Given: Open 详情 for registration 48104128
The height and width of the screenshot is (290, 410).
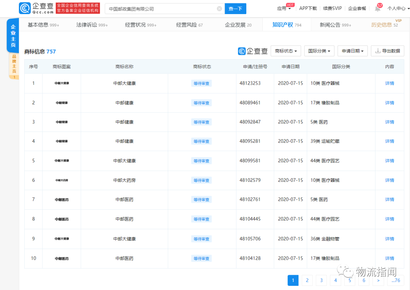Looking at the screenshot, I should click(389, 258).
